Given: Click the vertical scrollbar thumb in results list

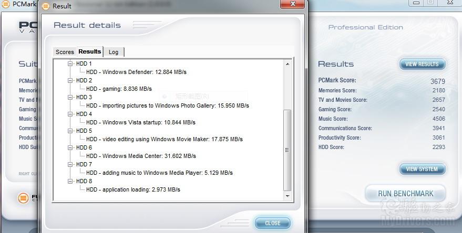Looking at the screenshot, I should coord(288,150).
